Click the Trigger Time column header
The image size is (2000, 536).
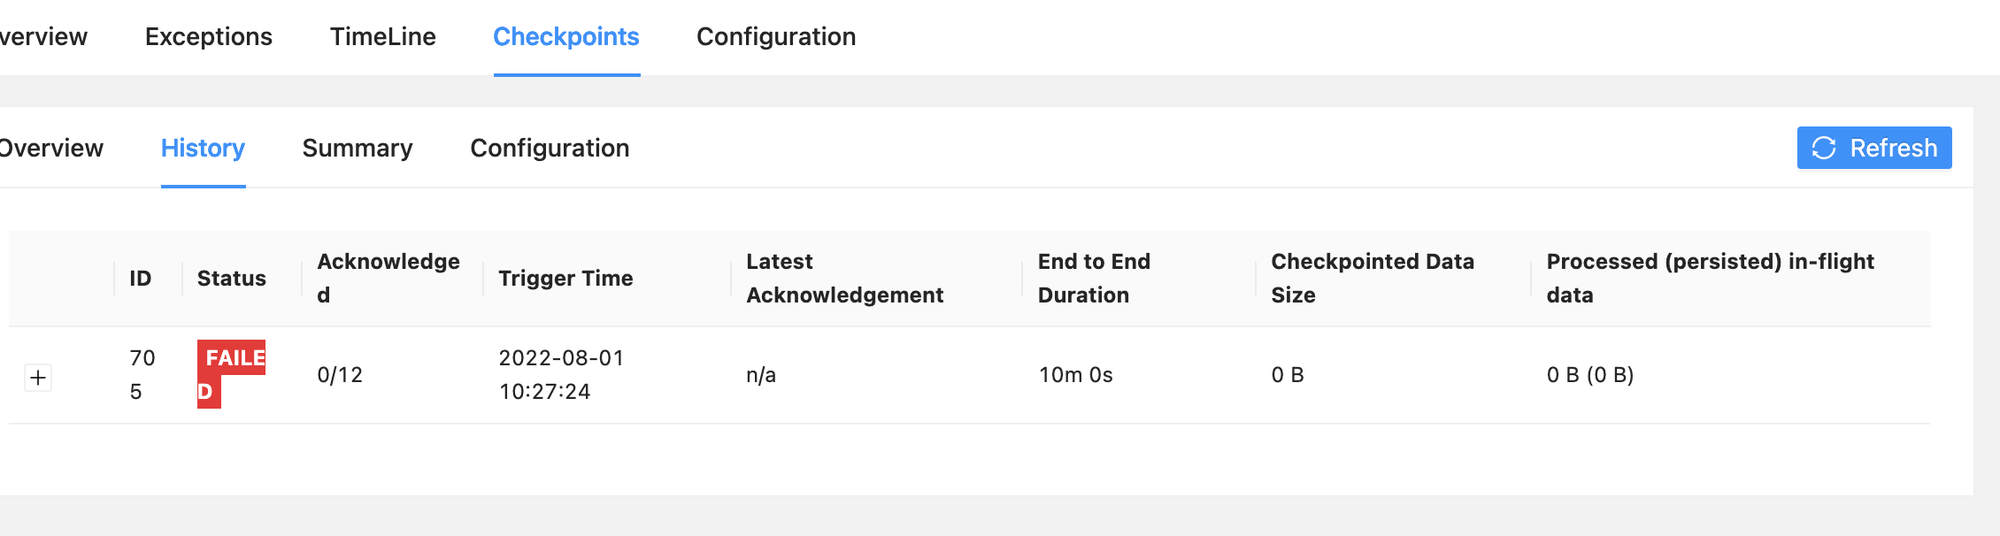[565, 279]
